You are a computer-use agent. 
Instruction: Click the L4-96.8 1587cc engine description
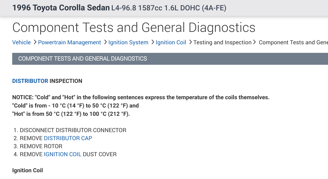coord(169,8)
